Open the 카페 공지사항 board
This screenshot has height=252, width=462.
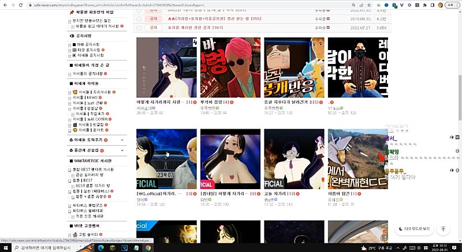click(88, 44)
